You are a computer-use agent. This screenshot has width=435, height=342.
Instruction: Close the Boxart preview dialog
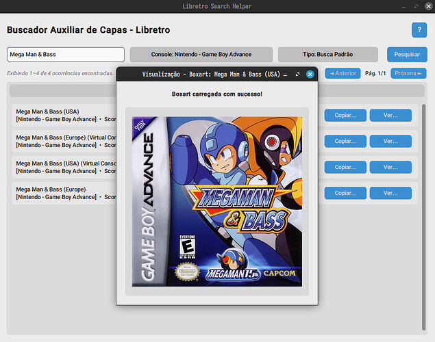[x=310, y=75]
